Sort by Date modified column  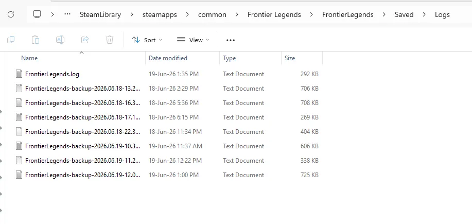tap(168, 58)
